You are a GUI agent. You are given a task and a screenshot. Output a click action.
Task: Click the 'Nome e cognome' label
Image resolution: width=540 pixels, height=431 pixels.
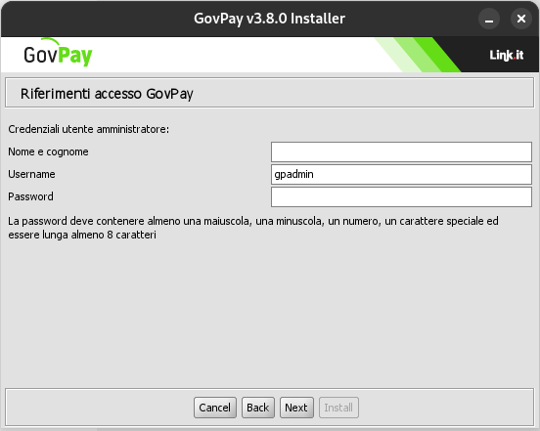[48, 151]
